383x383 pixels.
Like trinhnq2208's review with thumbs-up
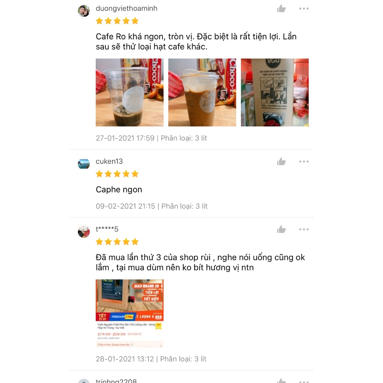pyautogui.click(x=281, y=381)
